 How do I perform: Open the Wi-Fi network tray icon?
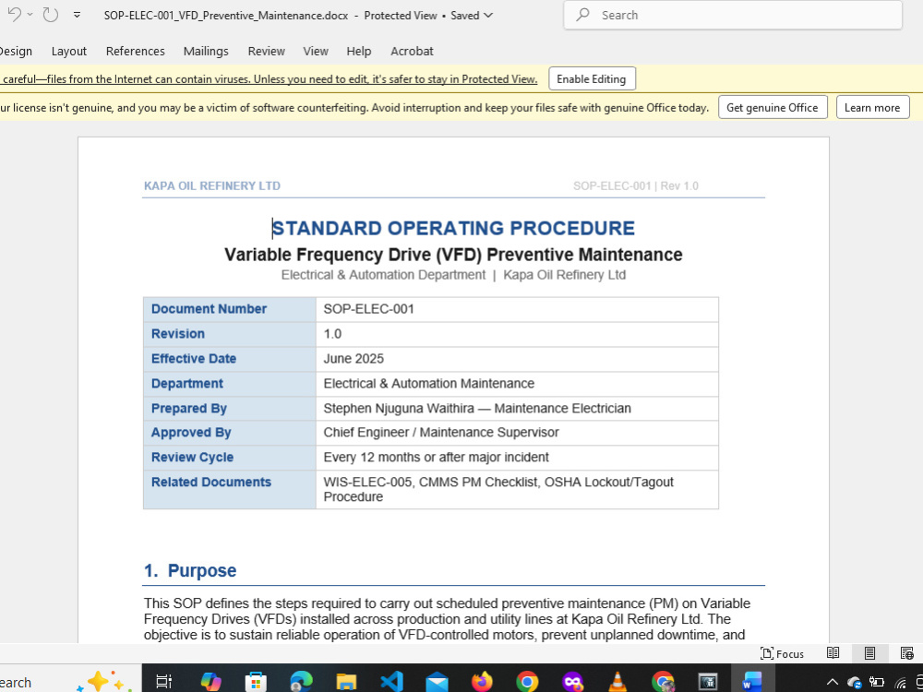900,682
